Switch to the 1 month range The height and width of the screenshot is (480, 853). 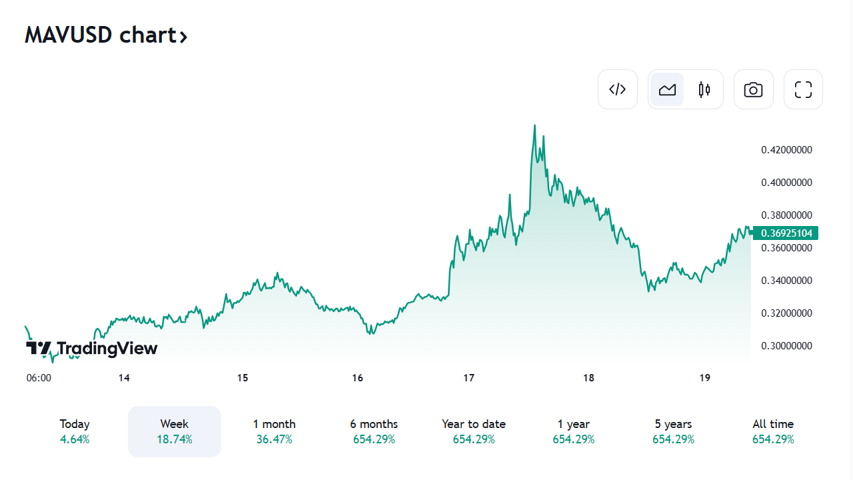coord(274,431)
